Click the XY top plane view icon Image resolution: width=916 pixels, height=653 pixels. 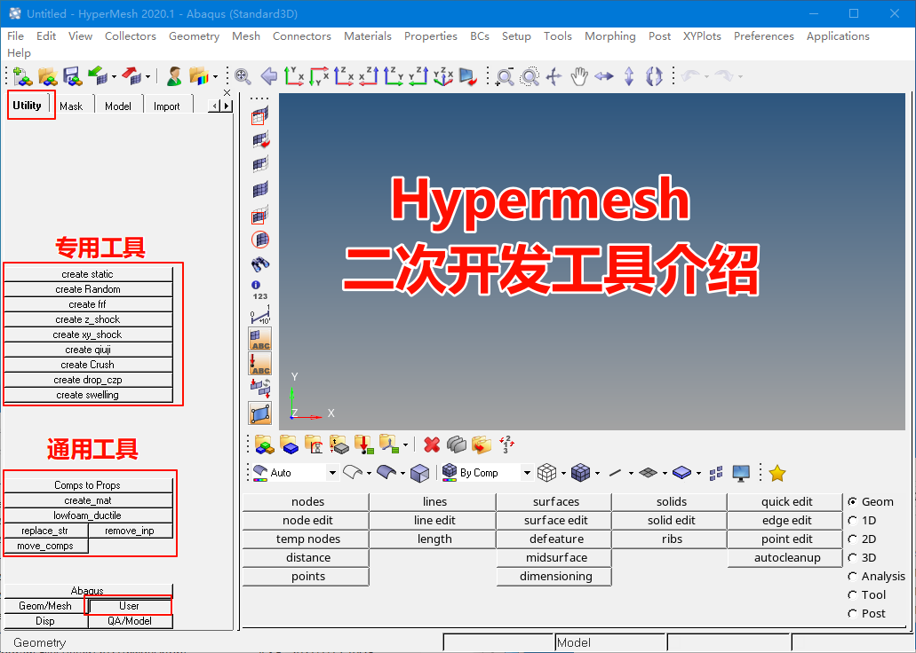coord(294,76)
